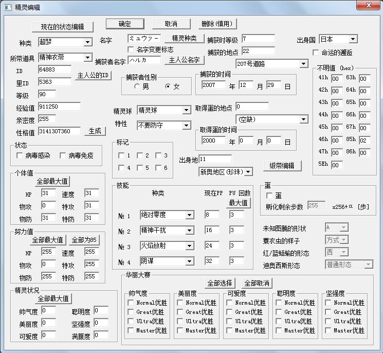Click the 里ID field showing 5363
The height and width of the screenshot is (353, 383).
click(x=54, y=82)
